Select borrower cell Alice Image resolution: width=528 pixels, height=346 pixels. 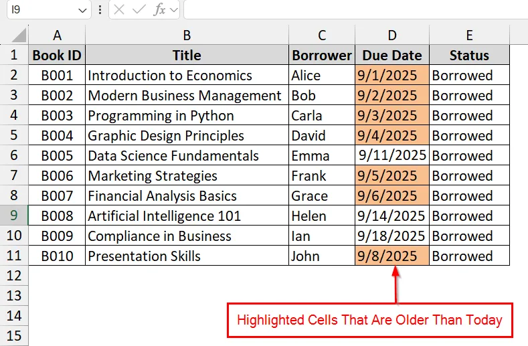click(x=322, y=75)
